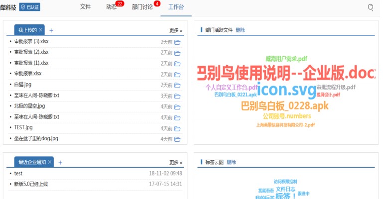Click 威海用户需求.pdf in the file cloud
This screenshot has width=383, height=199.
[286, 59]
